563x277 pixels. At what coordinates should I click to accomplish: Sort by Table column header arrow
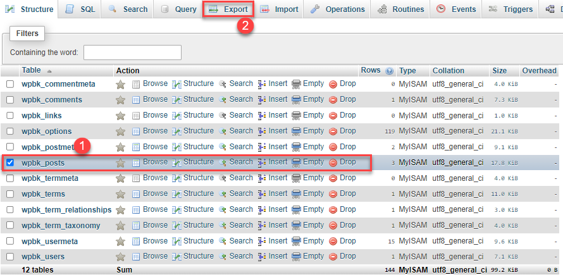click(x=49, y=71)
